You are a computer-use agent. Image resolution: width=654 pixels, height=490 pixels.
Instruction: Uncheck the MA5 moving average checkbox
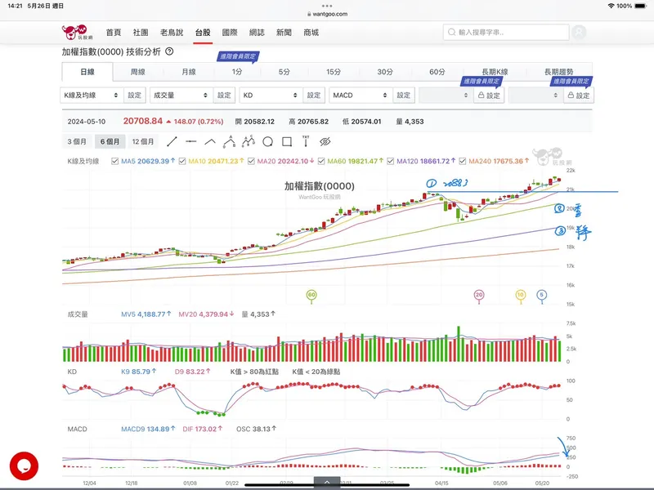[x=115, y=161]
